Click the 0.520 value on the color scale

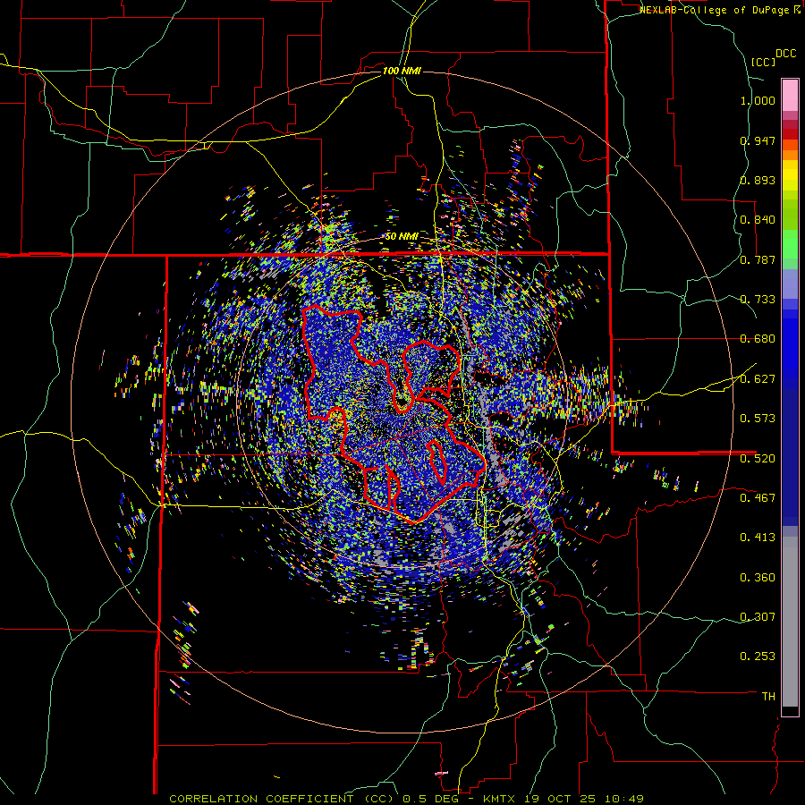(x=758, y=458)
